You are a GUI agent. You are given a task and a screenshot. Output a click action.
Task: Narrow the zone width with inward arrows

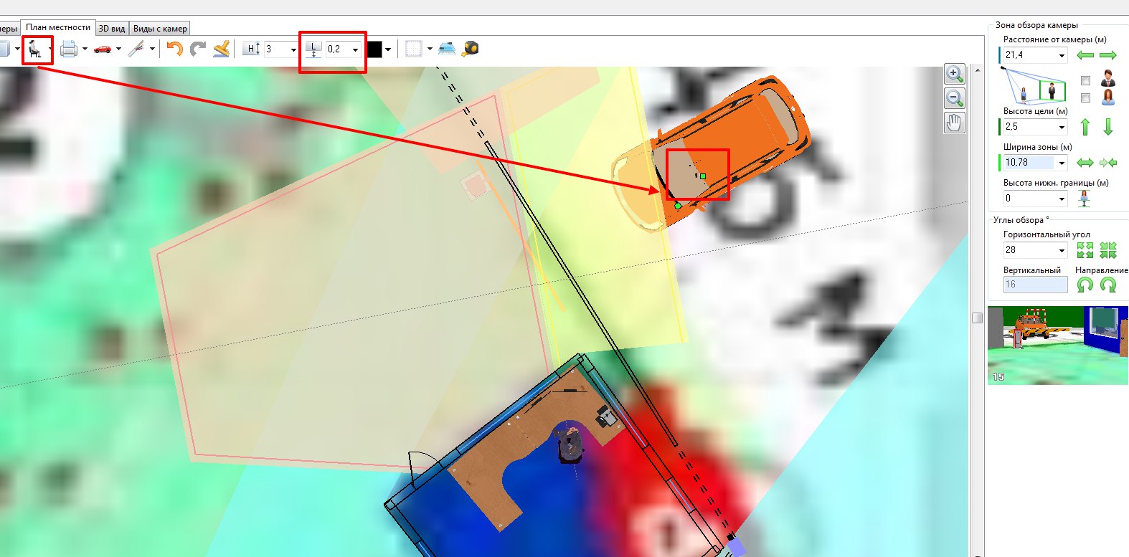(1108, 163)
